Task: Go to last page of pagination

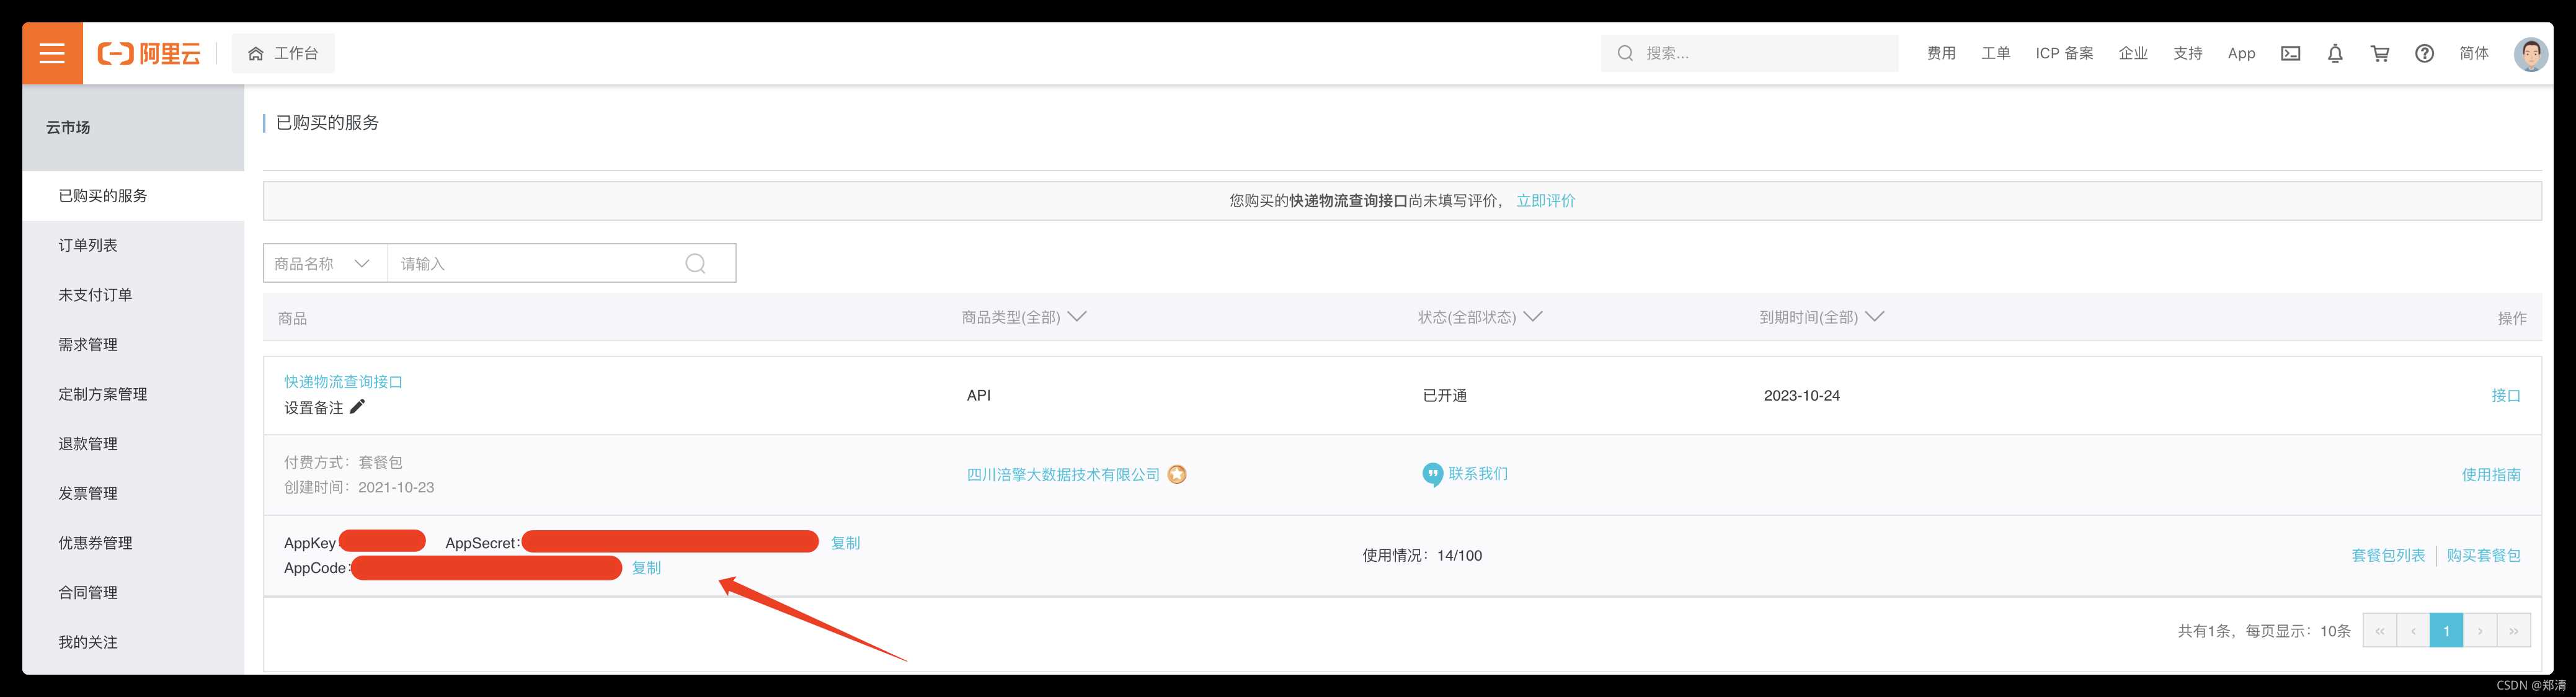Action: click(2514, 631)
